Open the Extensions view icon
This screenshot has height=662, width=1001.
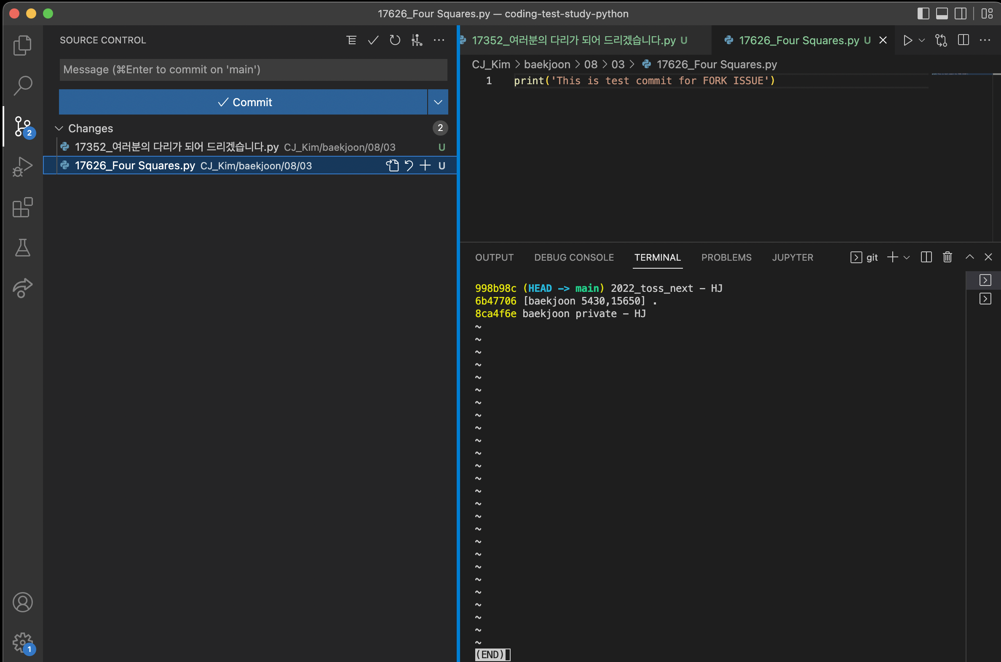click(x=22, y=207)
